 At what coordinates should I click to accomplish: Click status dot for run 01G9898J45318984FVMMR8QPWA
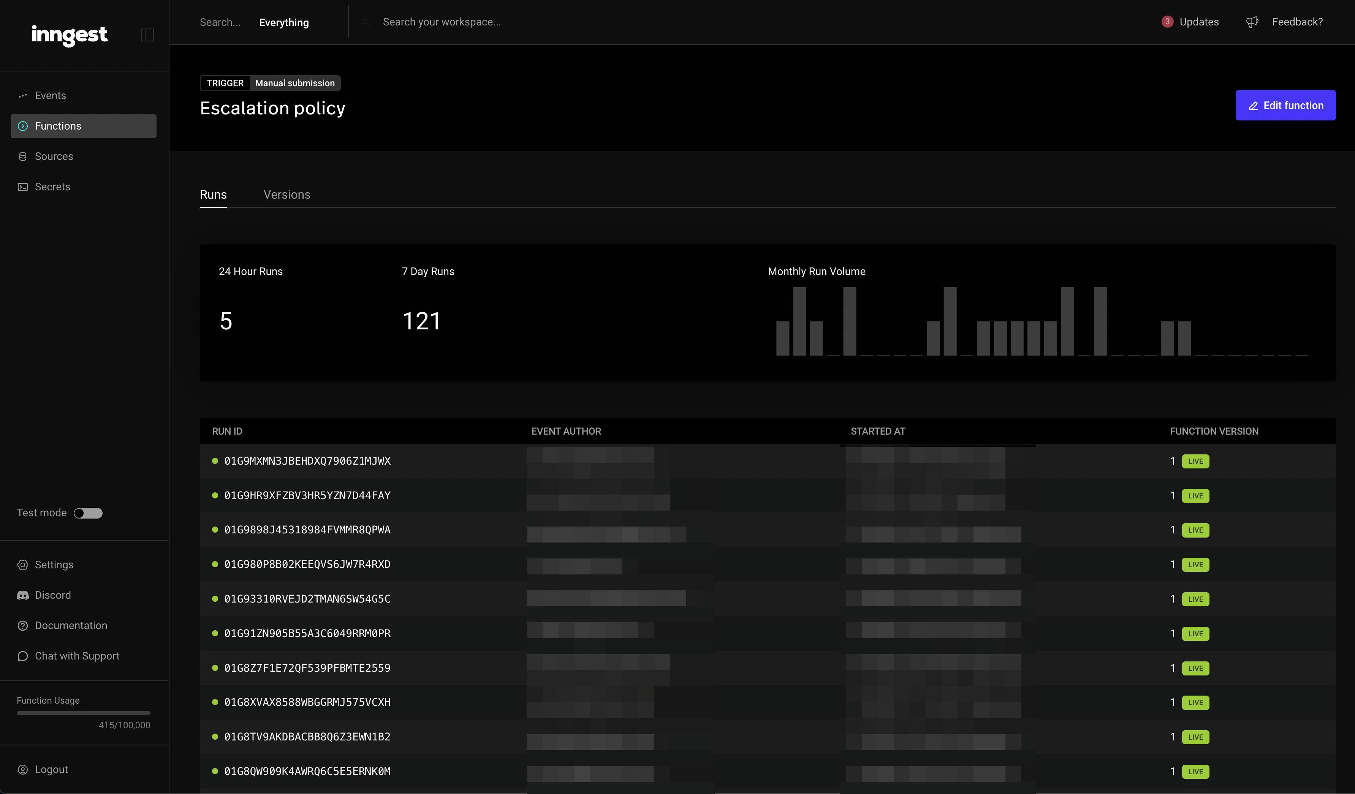pyautogui.click(x=215, y=530)
